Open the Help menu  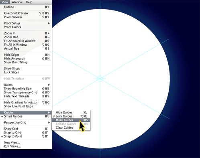point(29,2)
